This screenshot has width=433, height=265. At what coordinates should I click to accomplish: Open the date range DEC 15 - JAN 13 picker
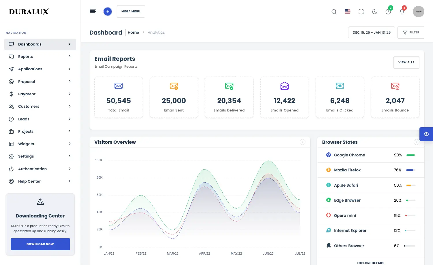click(x=372, y=32)
